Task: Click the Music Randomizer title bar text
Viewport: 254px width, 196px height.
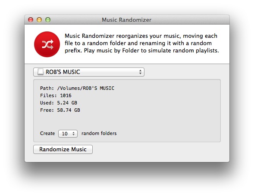Action: point(126,20)
